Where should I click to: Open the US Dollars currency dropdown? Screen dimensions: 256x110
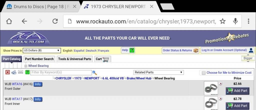42,51
